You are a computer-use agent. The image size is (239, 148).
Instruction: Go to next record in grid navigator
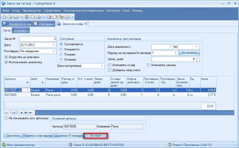pos(21,113)
